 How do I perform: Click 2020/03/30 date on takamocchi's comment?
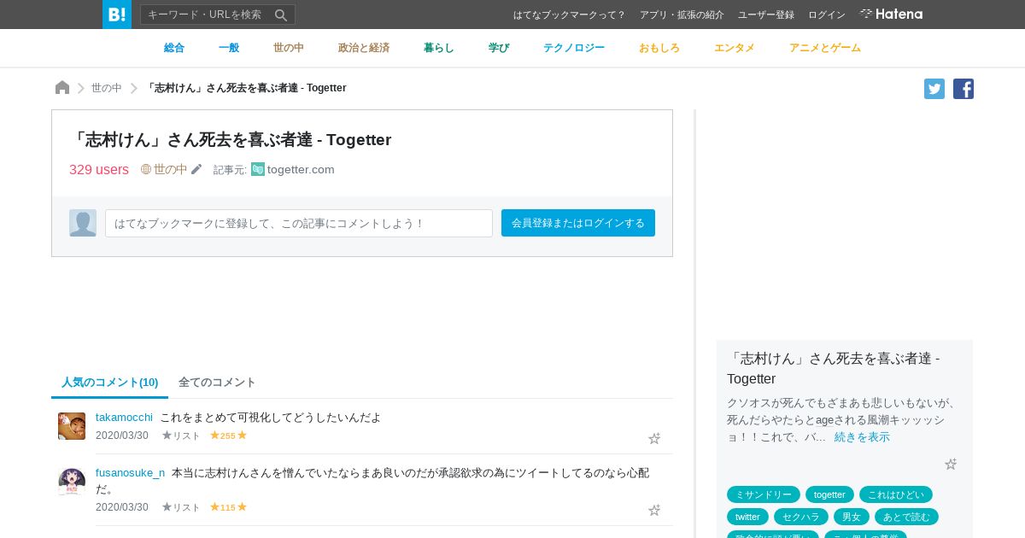click(x=122, y=436)
